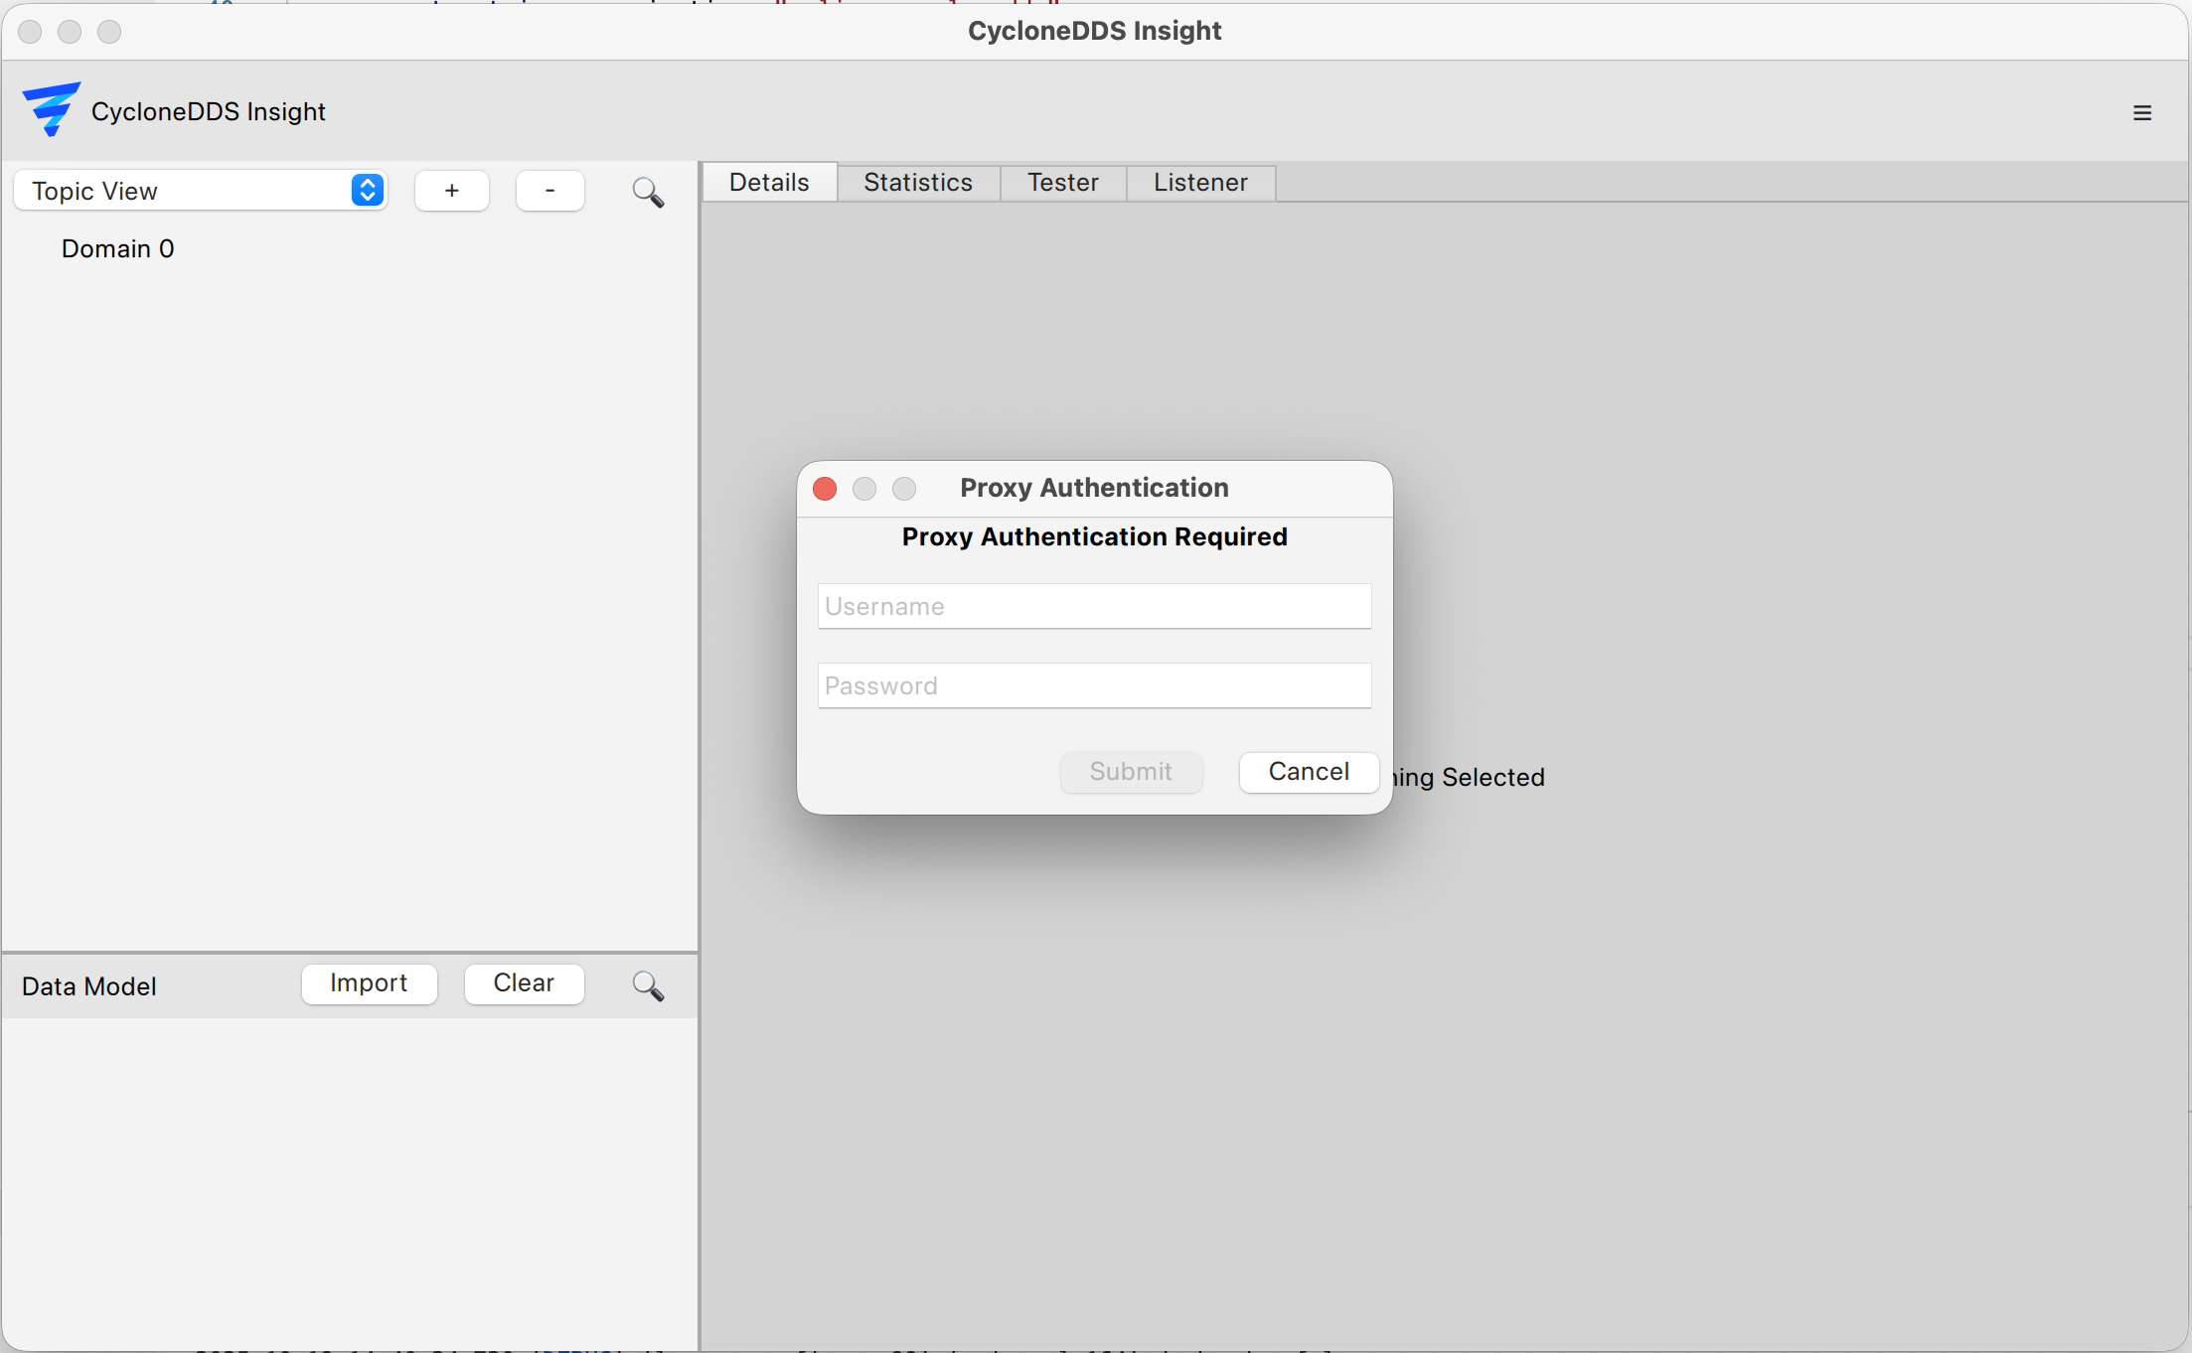Open the Topic View selector arrows
The image size is (2192, 1353).
367,190
